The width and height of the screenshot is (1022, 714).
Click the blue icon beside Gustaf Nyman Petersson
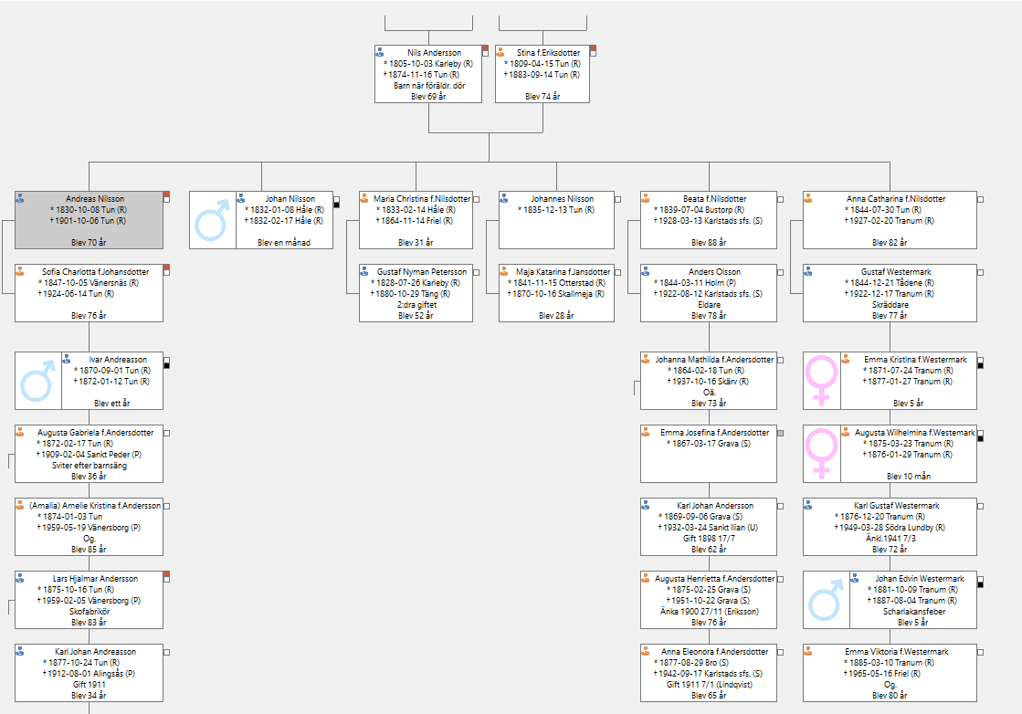(364, 270)
